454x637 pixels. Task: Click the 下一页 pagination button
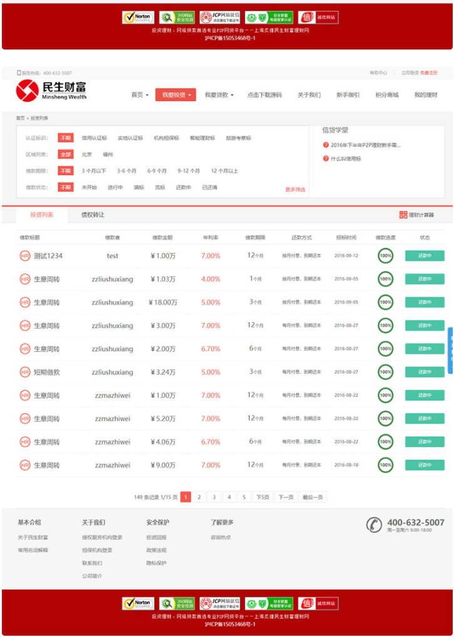(286, 497)
